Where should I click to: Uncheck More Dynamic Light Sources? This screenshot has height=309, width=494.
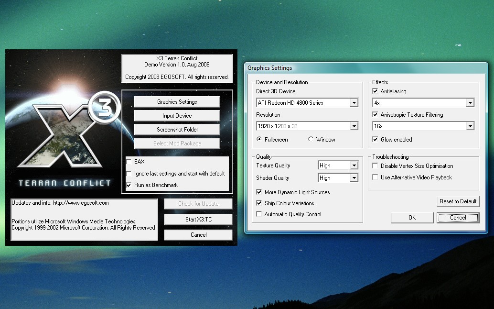click(x=259, y=192)
